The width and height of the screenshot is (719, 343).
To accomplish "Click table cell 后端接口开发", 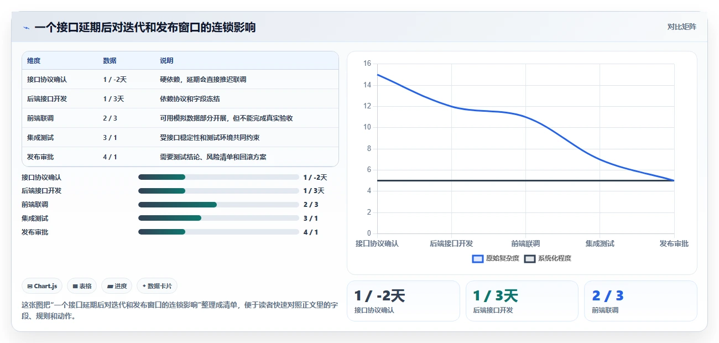I will 47,99.
